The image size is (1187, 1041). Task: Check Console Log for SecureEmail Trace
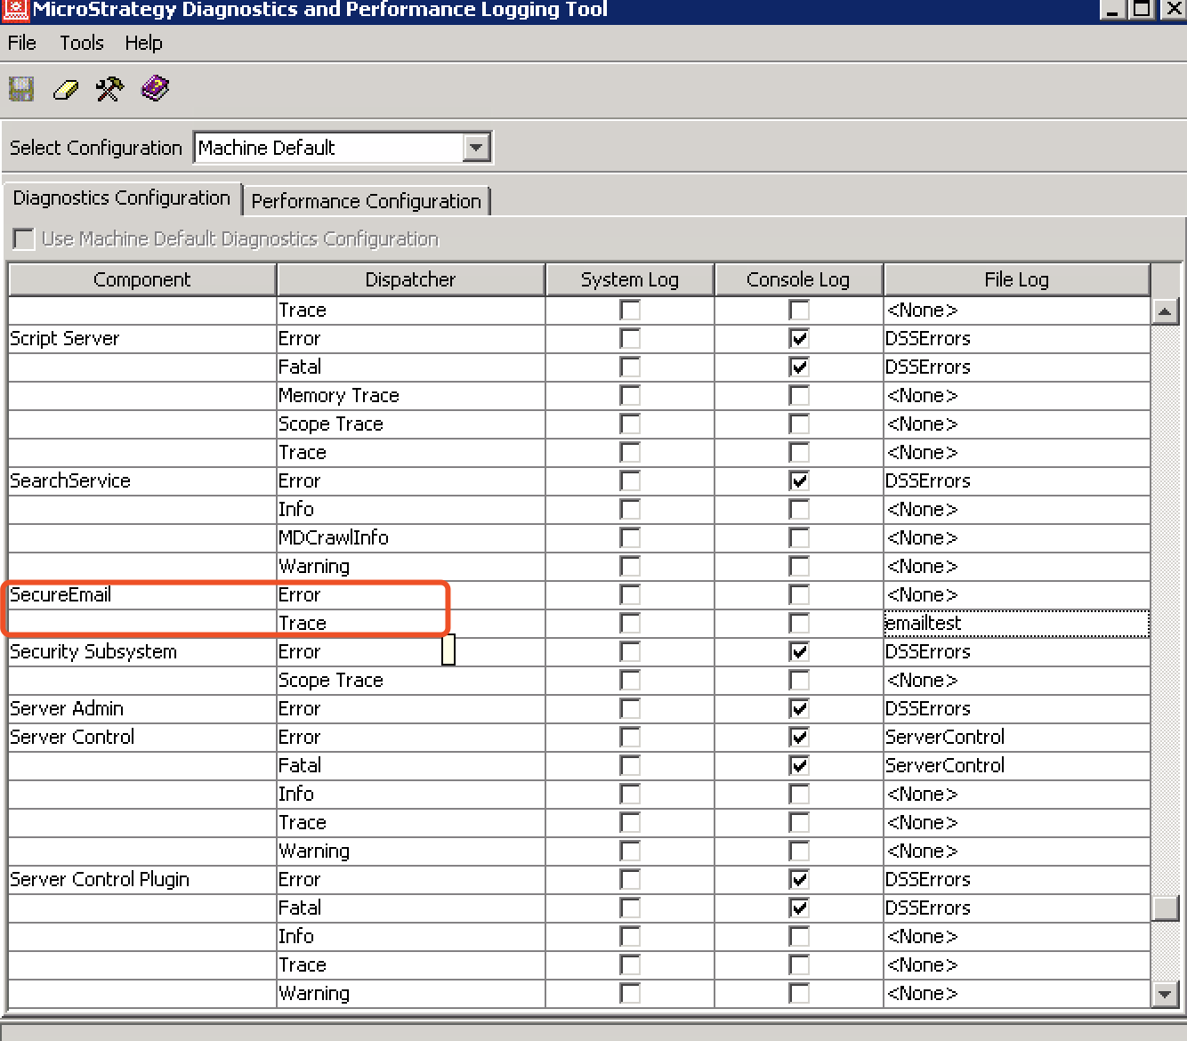pos(799,623)
